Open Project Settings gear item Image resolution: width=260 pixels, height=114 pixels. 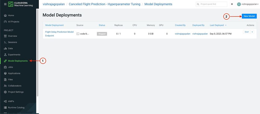tap(14, 92)
